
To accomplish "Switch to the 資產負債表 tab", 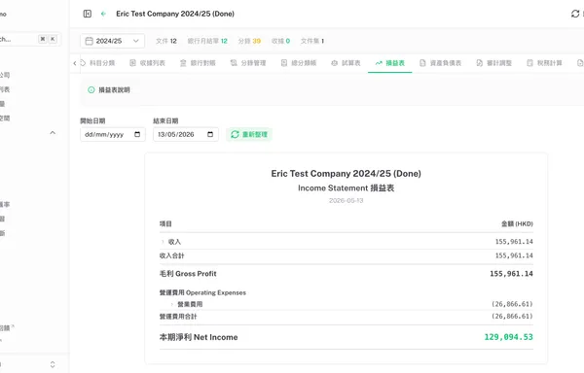I will coord(441,63).
